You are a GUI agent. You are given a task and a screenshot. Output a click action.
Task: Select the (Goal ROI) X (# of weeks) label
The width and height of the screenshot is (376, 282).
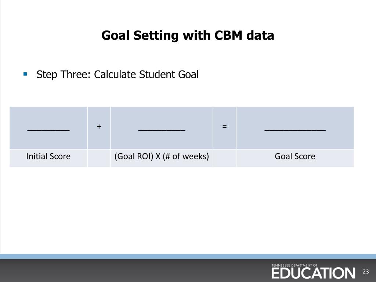(162, 156)
